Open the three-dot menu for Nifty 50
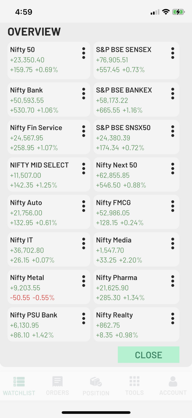 click(x=83, y=53)
